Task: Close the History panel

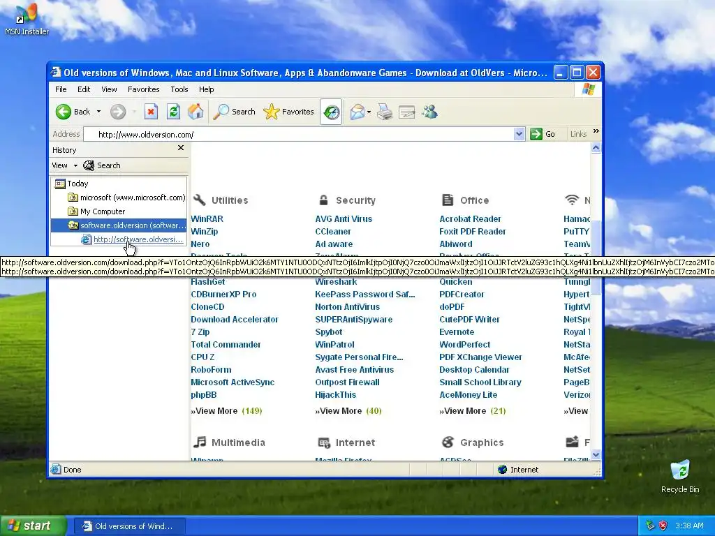Action: coord(181,148)
